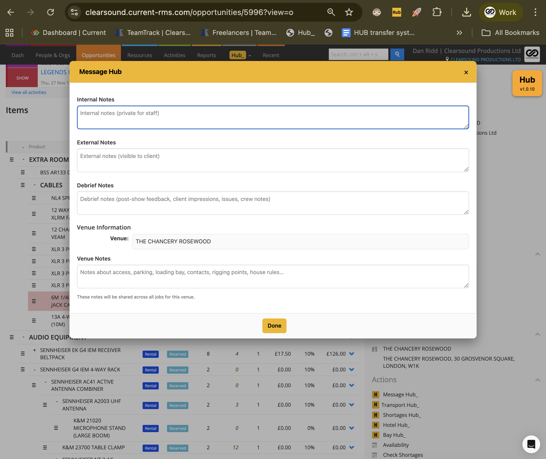The image size is (546, 459).
Task: Open the extensions puzzle icon
Action: click(437, 12)
